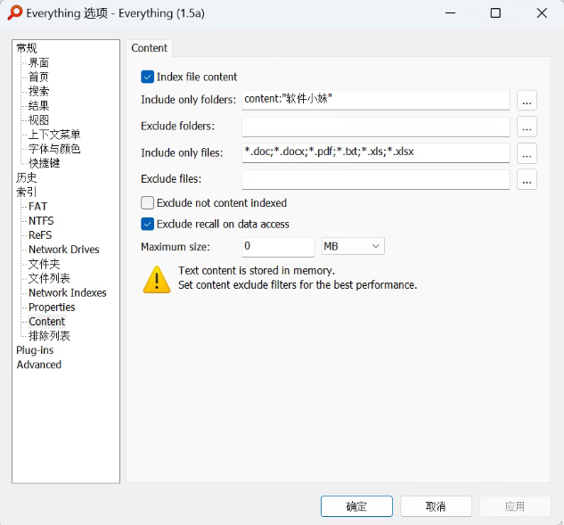Click the Maximum size input field
564x525 pixels.
pyautogui.click(x=278, y=246)
